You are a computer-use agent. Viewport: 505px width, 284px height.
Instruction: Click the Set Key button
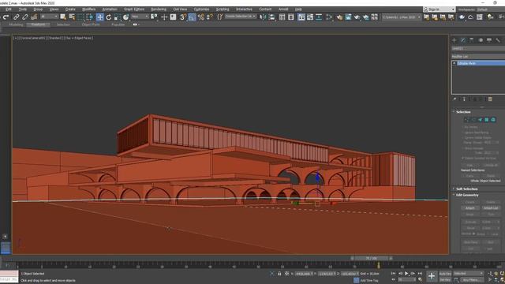point(445,280)
